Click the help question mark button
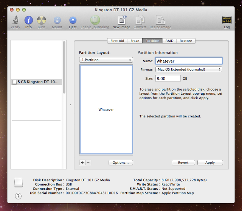The width and height of the screenshot is (242, 211). [18, 196]
